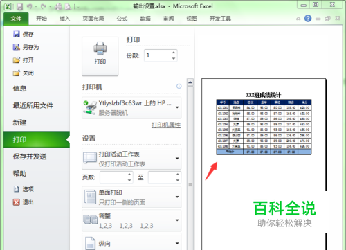Switch to the 文件 tab
This screenshot has width=346, height=250.
16,19
